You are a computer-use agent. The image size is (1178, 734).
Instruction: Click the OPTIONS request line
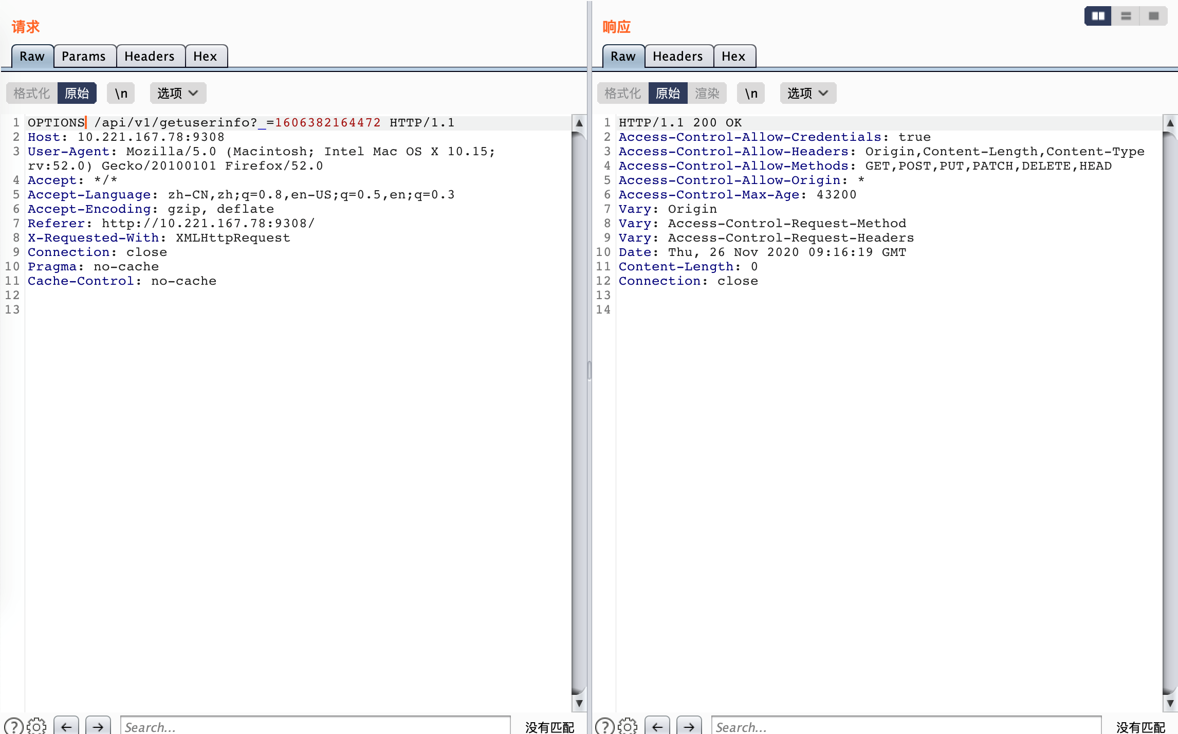[241, 123]
